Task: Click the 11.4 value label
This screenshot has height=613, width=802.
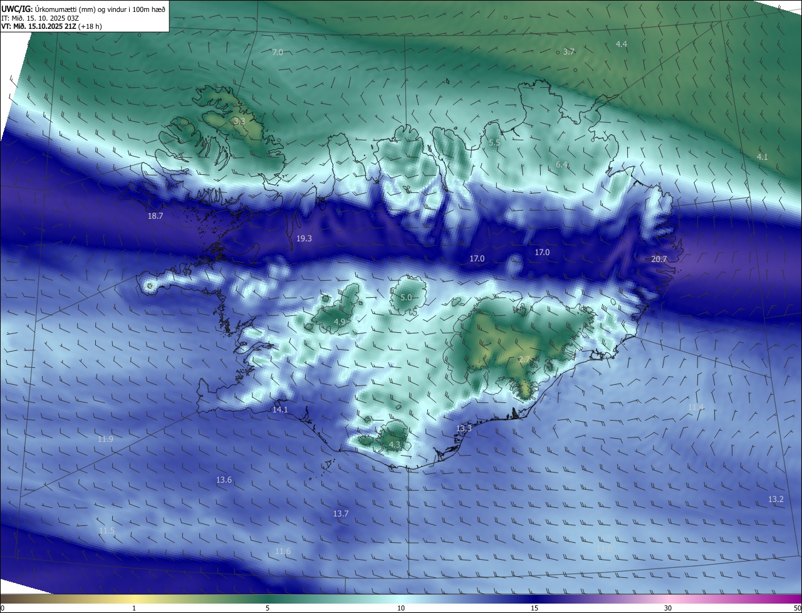Action: [696, 407]
